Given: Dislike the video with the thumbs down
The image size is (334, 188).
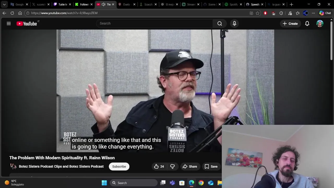Looking at the screenshot, I should pyautogui.click(x=172, y=167).
